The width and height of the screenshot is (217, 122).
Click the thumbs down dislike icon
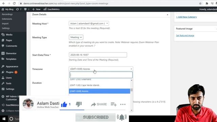79,104
